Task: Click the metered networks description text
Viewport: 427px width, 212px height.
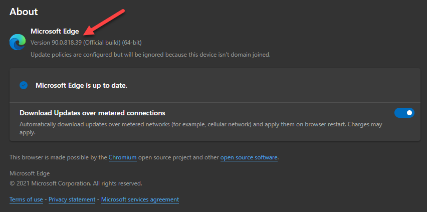Action: (x=200, y=129)
